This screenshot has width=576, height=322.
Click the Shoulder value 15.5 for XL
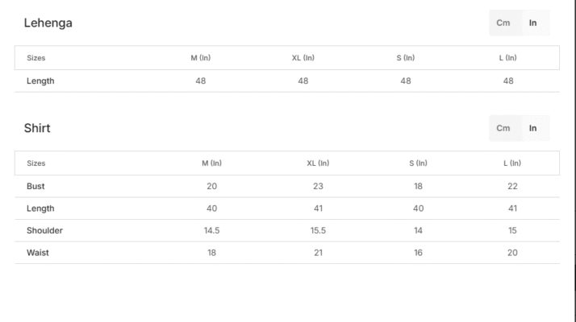point(317,230)
